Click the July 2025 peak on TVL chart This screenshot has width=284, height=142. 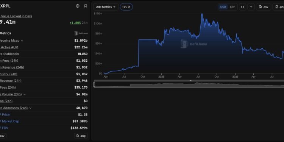click(202, 14)
